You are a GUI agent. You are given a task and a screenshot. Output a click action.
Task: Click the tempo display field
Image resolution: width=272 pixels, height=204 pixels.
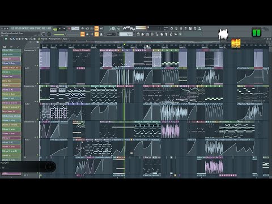click(75, 28)
